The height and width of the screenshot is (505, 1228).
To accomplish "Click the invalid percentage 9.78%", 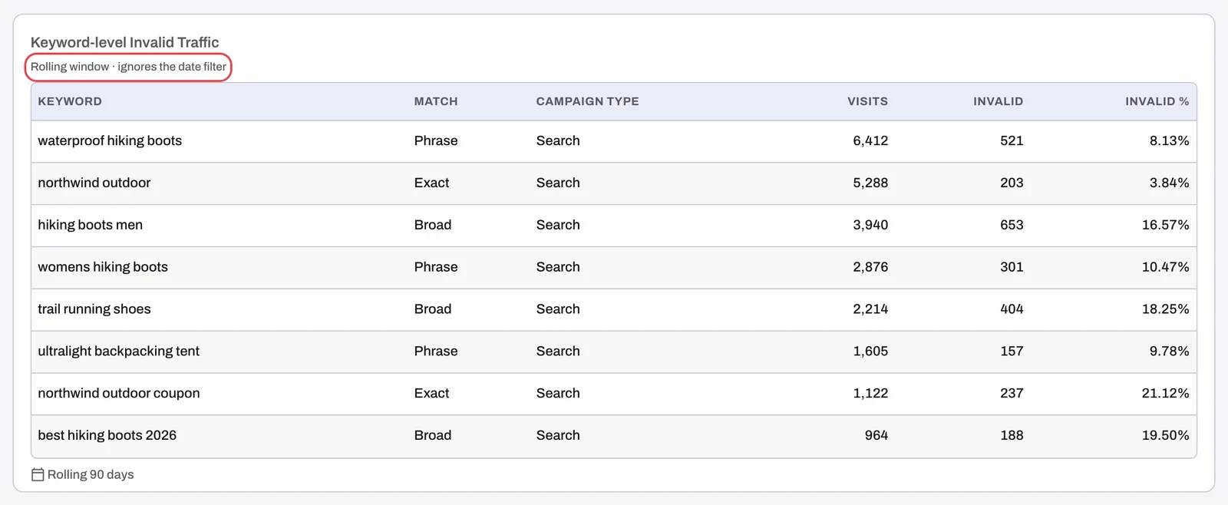I will click(1169, 351).
